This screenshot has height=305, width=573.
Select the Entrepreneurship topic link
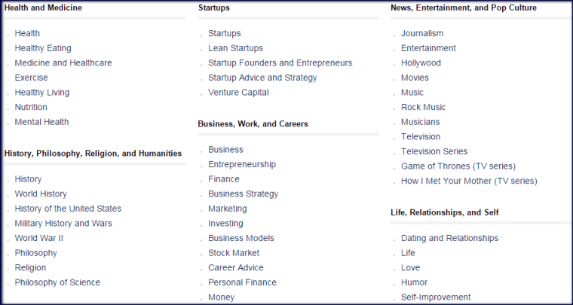[x=242, y=164]
